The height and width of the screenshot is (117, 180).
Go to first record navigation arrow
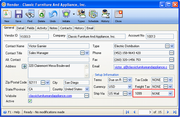(127, 112)
